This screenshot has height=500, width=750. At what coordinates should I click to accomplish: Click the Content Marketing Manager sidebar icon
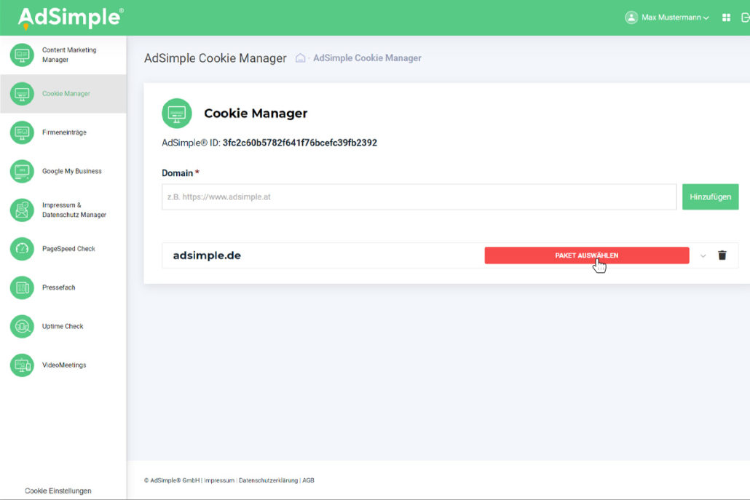[x=22, y=55]
